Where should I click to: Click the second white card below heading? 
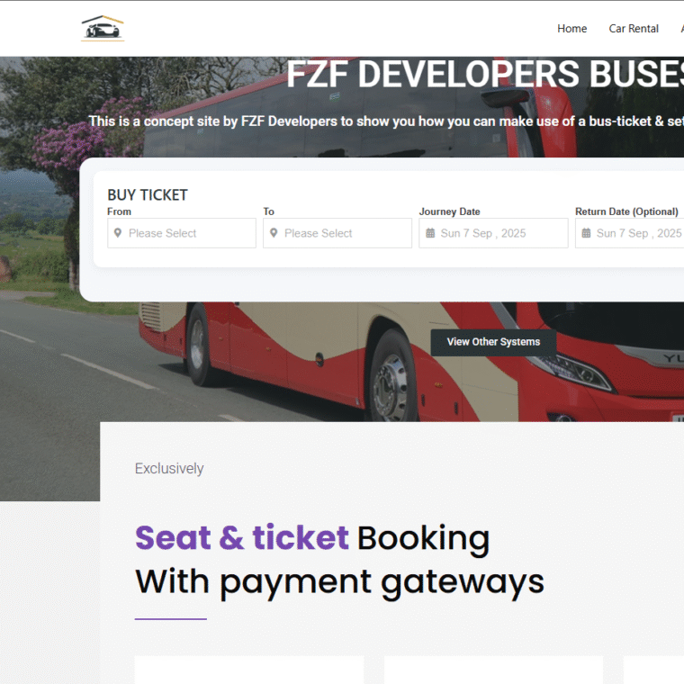pos(493,670)
